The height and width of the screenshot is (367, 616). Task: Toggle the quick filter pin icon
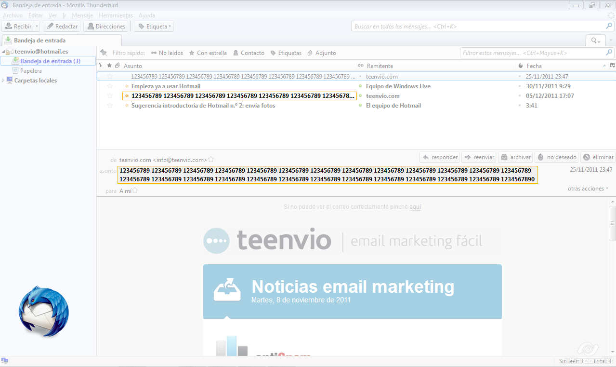click(103, 53)
